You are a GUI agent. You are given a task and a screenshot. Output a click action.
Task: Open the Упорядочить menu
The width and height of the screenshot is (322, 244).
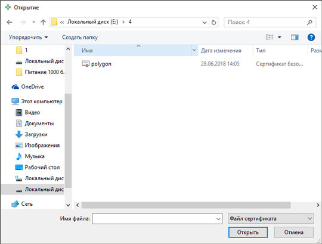[28, 38]
